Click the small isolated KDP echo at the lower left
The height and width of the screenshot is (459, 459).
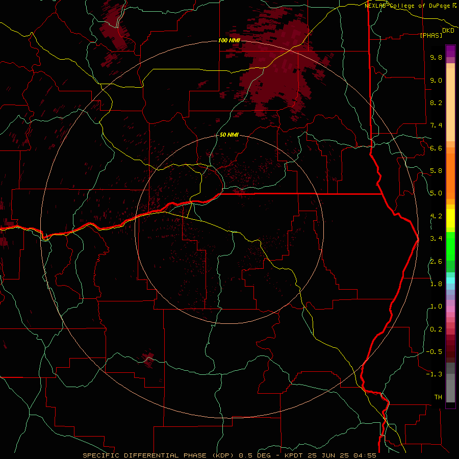[x=149, y=359]
